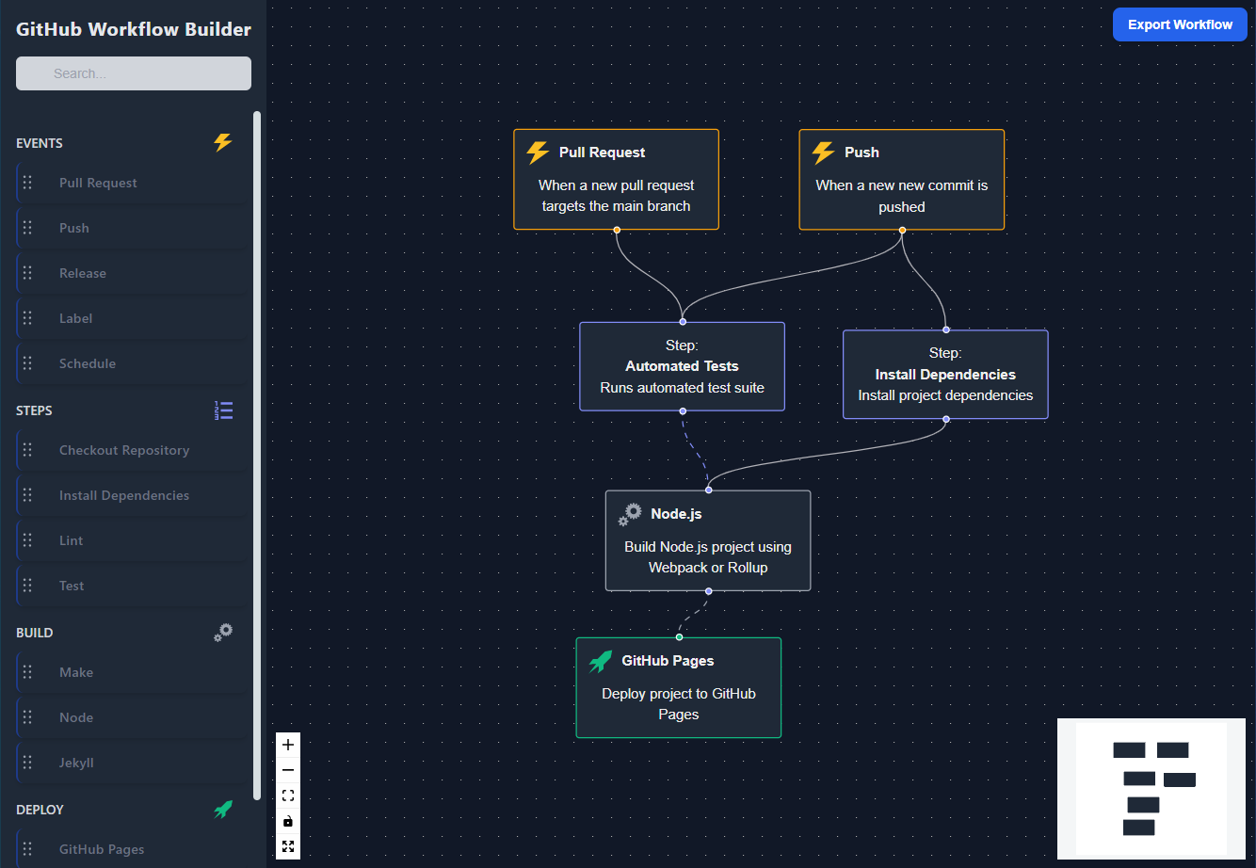Viewport: 1256px width, 868px height.
Task: Click the zoom-out minus icon on the canvas controls
Action: coord(288,769)
